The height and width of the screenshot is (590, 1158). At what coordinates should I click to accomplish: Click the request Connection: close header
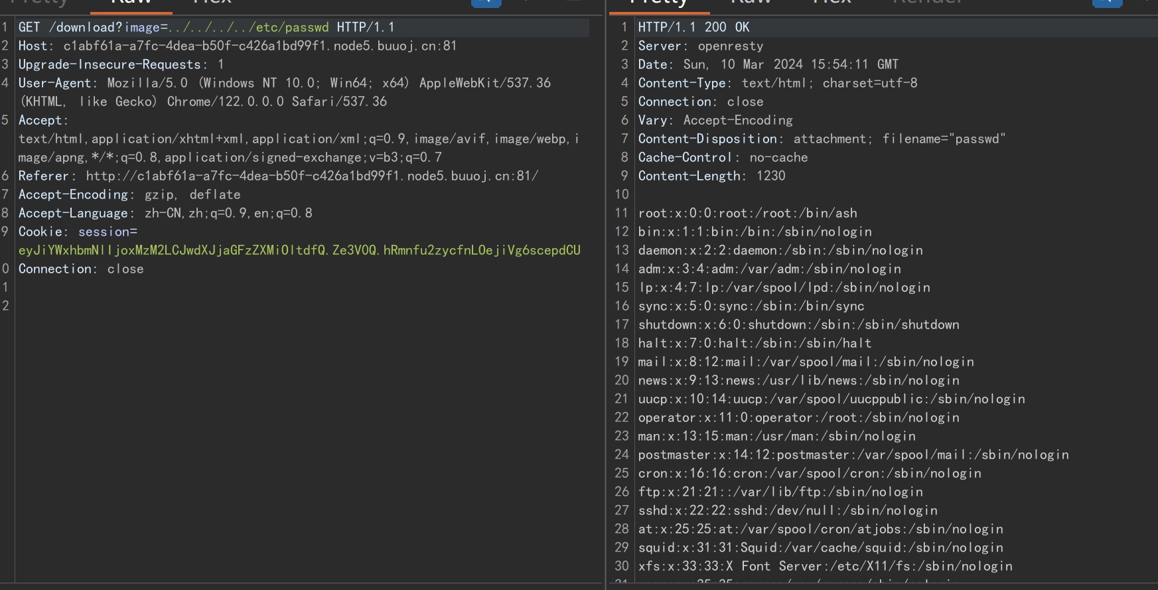pyautogui.click(x=81, y=269)
